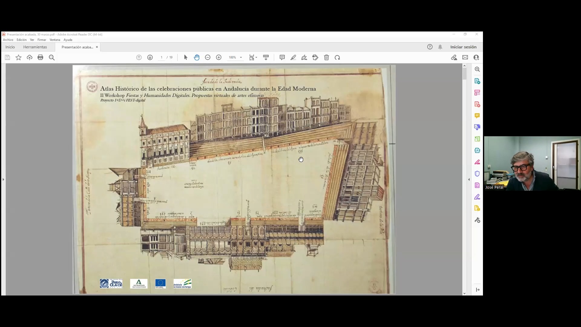Open notifications bell
Image resolution: width=581 pixels, height=327 pixels.
click(440, 47)
